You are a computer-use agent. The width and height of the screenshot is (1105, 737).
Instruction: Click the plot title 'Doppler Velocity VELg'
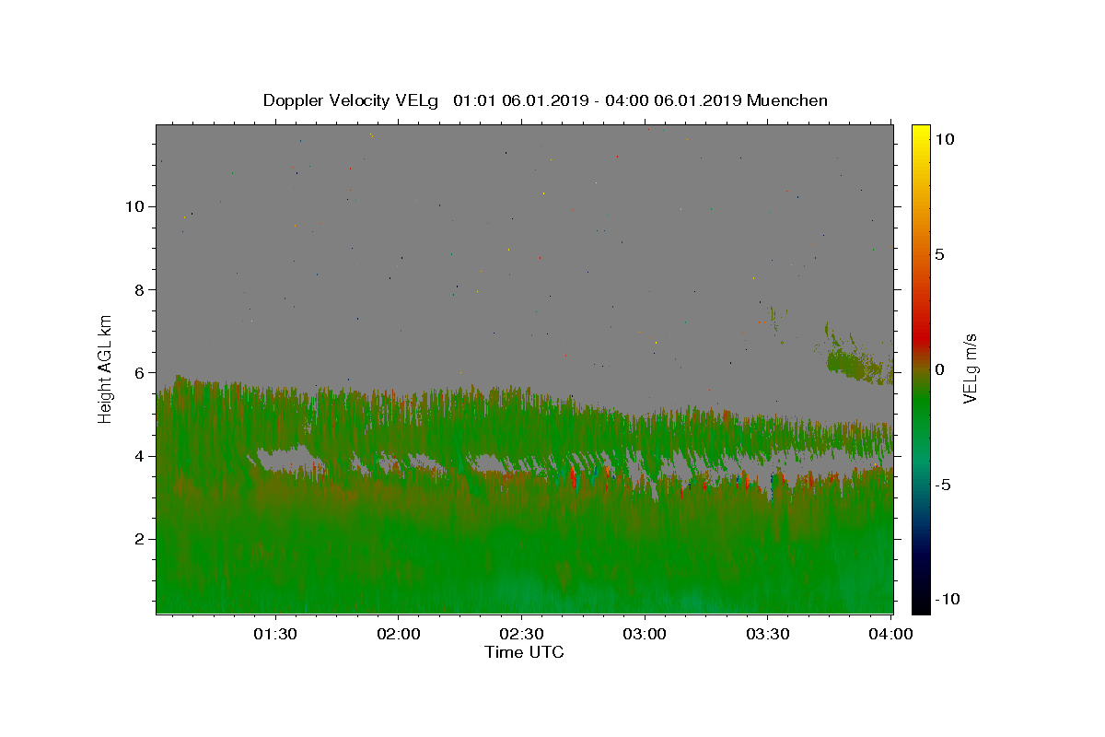tap(352, 100)
